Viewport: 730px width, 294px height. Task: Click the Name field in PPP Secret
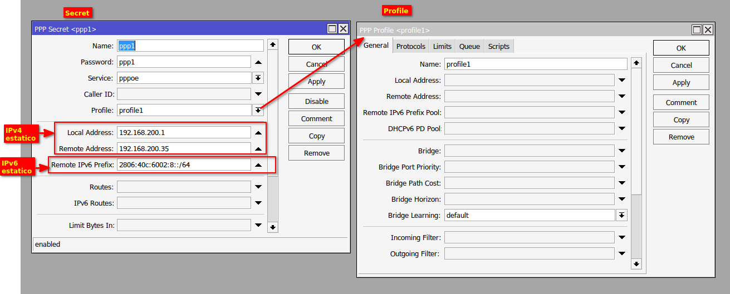(190, 46)
